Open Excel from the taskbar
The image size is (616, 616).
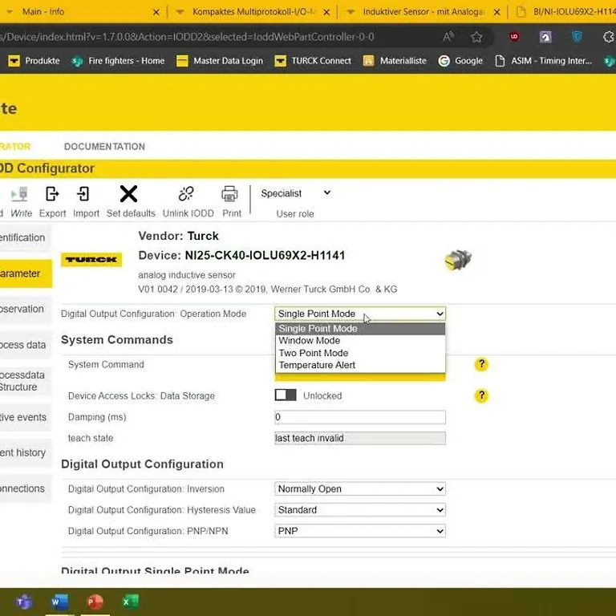(131, 602)
